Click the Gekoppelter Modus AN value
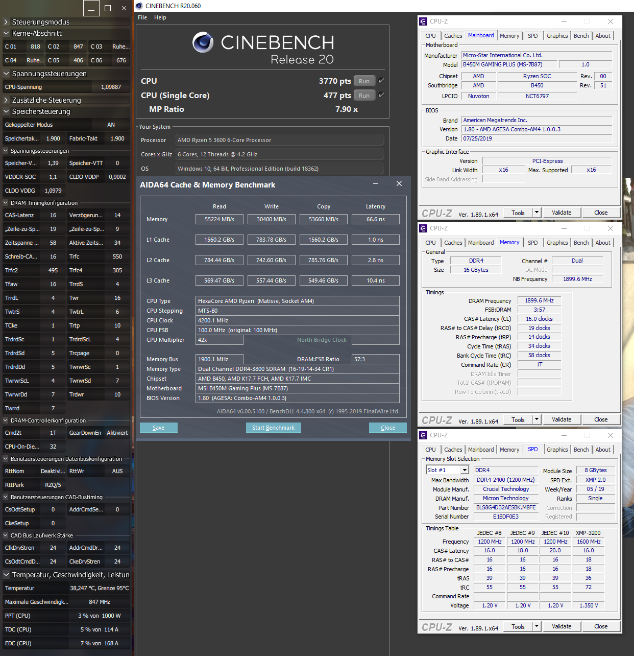 (x=111, y=125)
